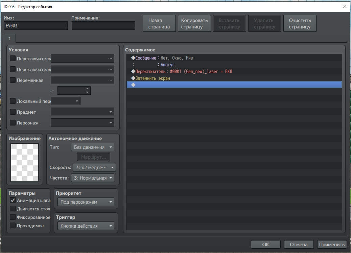Screen dimensions: 351x253
Task: Click Новая страница button
Action: [159, 24]
